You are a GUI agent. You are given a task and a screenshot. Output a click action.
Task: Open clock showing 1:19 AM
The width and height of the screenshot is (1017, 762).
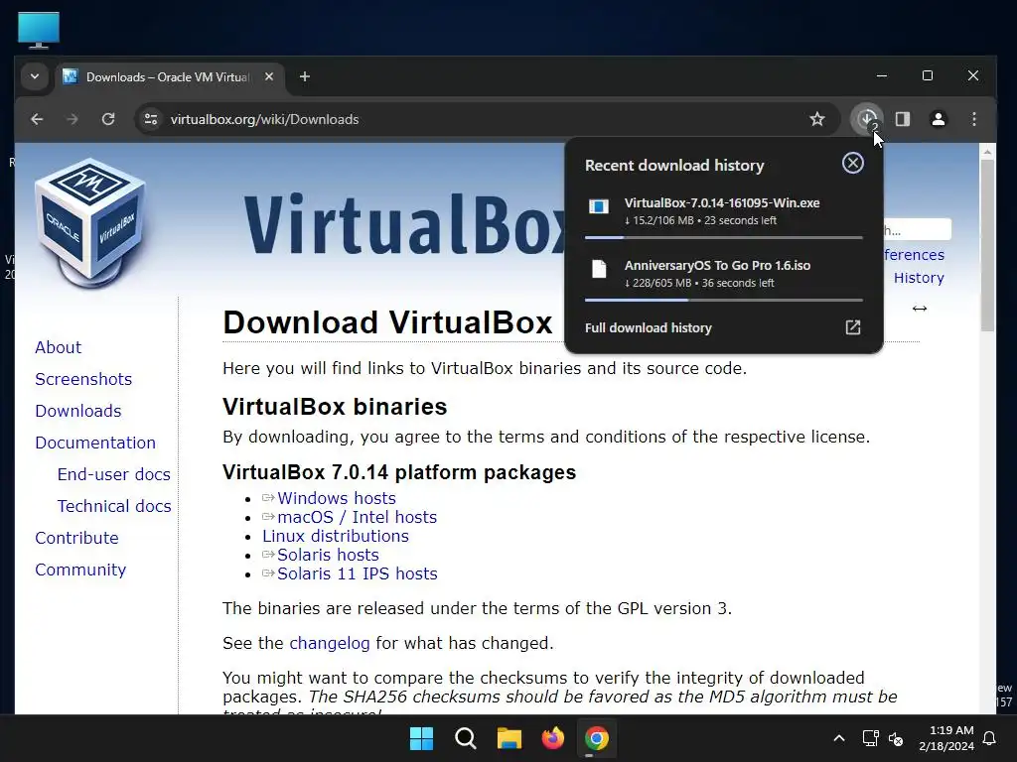946,738
